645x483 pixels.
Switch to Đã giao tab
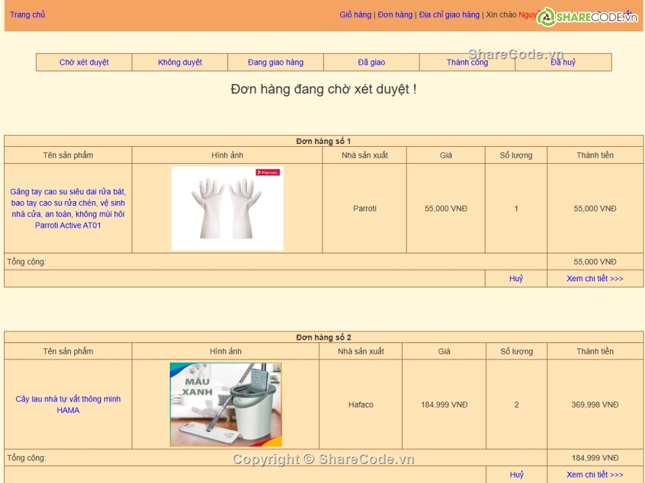371,62
